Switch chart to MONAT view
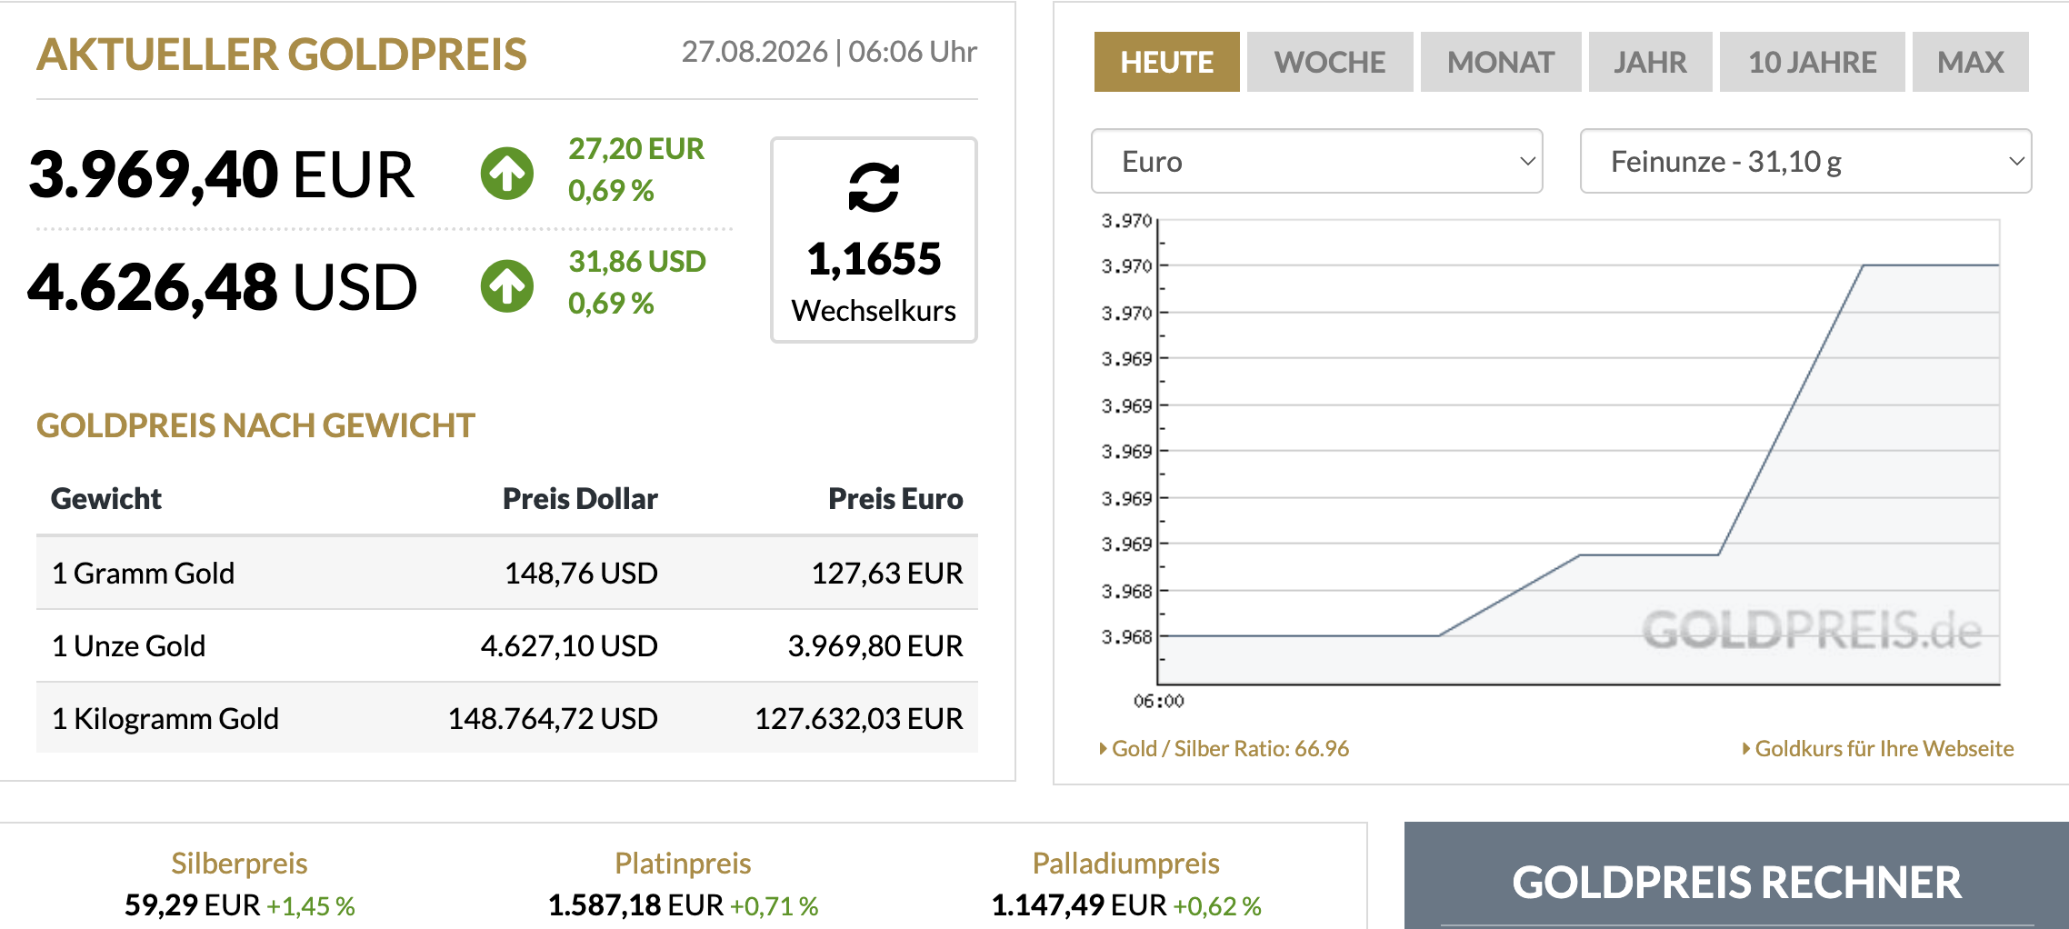The image size is (2069, 929). click(x=1501, y=62)
